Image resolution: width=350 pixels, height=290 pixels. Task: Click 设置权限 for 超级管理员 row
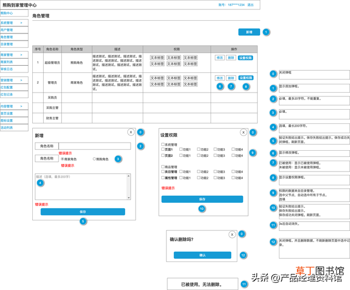(x=246, y=58)
